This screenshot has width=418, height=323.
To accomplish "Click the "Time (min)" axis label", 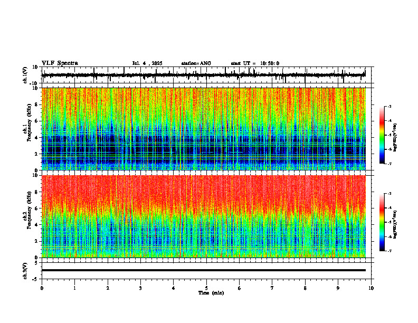I will tap(211, 293).
